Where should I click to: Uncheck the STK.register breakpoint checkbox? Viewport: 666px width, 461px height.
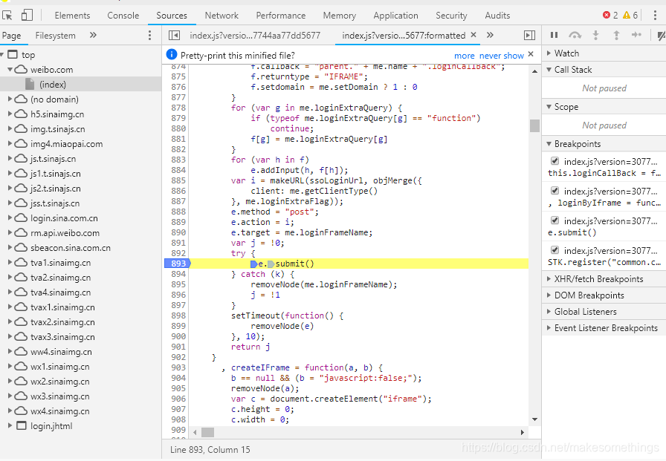[x=555, y=249]
